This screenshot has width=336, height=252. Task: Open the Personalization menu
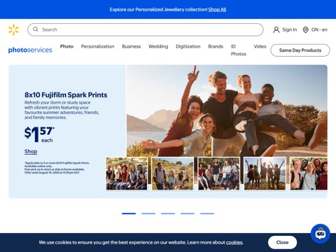[x=97, y=46]
